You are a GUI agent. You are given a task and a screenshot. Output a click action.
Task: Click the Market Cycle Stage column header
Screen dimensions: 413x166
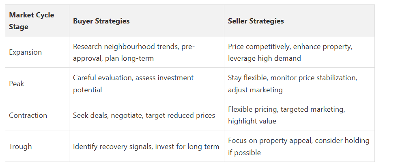[37, 21]
